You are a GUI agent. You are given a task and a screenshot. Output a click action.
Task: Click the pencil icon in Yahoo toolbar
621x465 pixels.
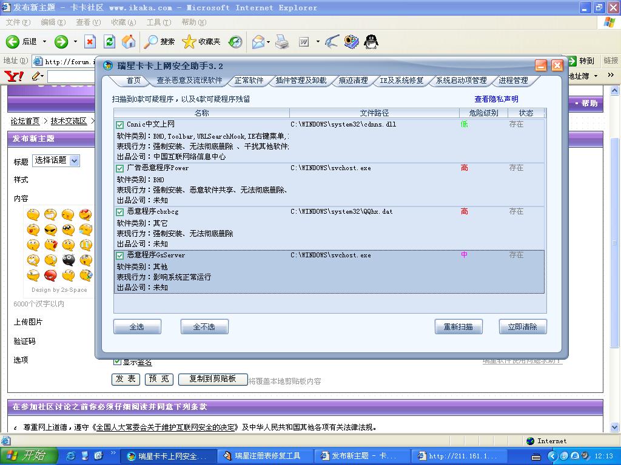(37, 76)
